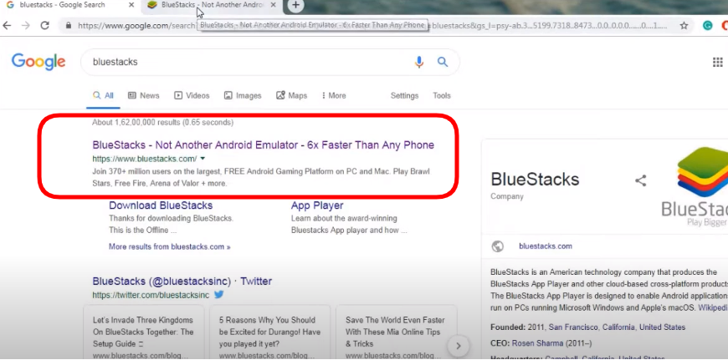Screen dimensions: 728x360
Task: Switch to the BlueStacks emulator browser tab
Action: (211, 6)
